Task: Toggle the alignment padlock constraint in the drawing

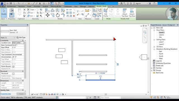Action: pyautogui.click(x=118, y=64)
